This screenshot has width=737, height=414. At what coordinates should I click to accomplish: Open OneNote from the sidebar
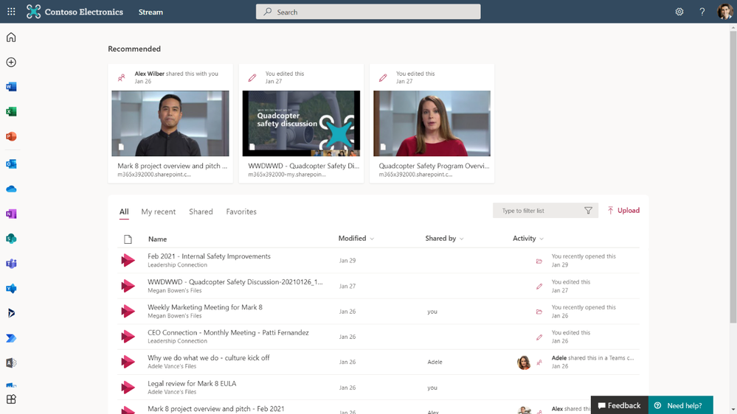[x=11, y=214]
